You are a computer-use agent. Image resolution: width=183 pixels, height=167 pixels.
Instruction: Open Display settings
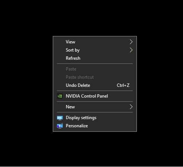(95, 118)
